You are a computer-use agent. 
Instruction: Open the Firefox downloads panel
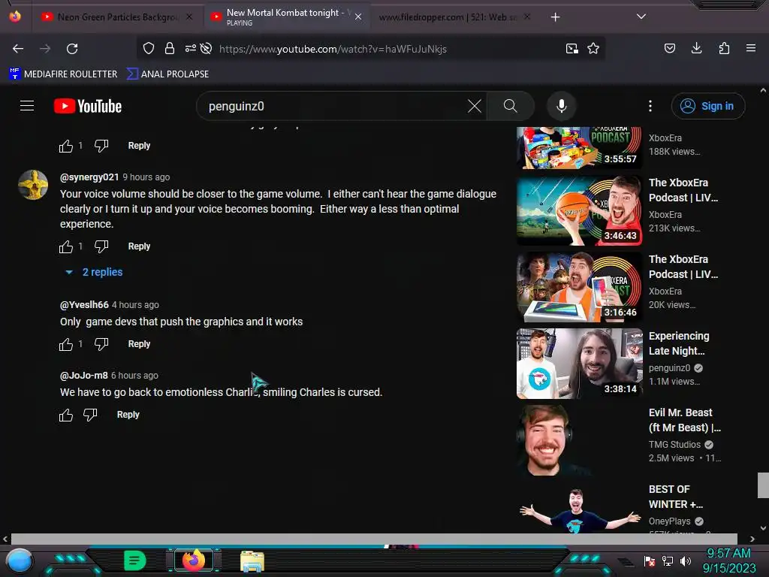tap(696, 48)
